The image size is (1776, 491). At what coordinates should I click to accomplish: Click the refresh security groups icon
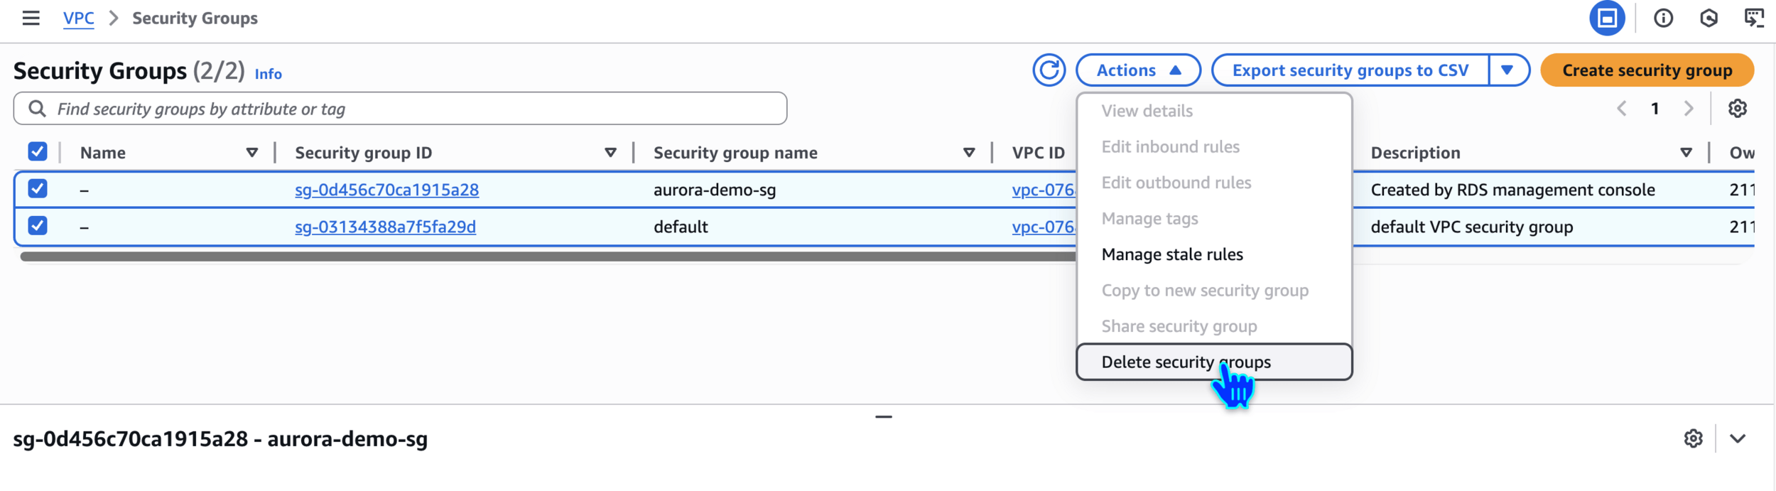tap(1049, 70)
